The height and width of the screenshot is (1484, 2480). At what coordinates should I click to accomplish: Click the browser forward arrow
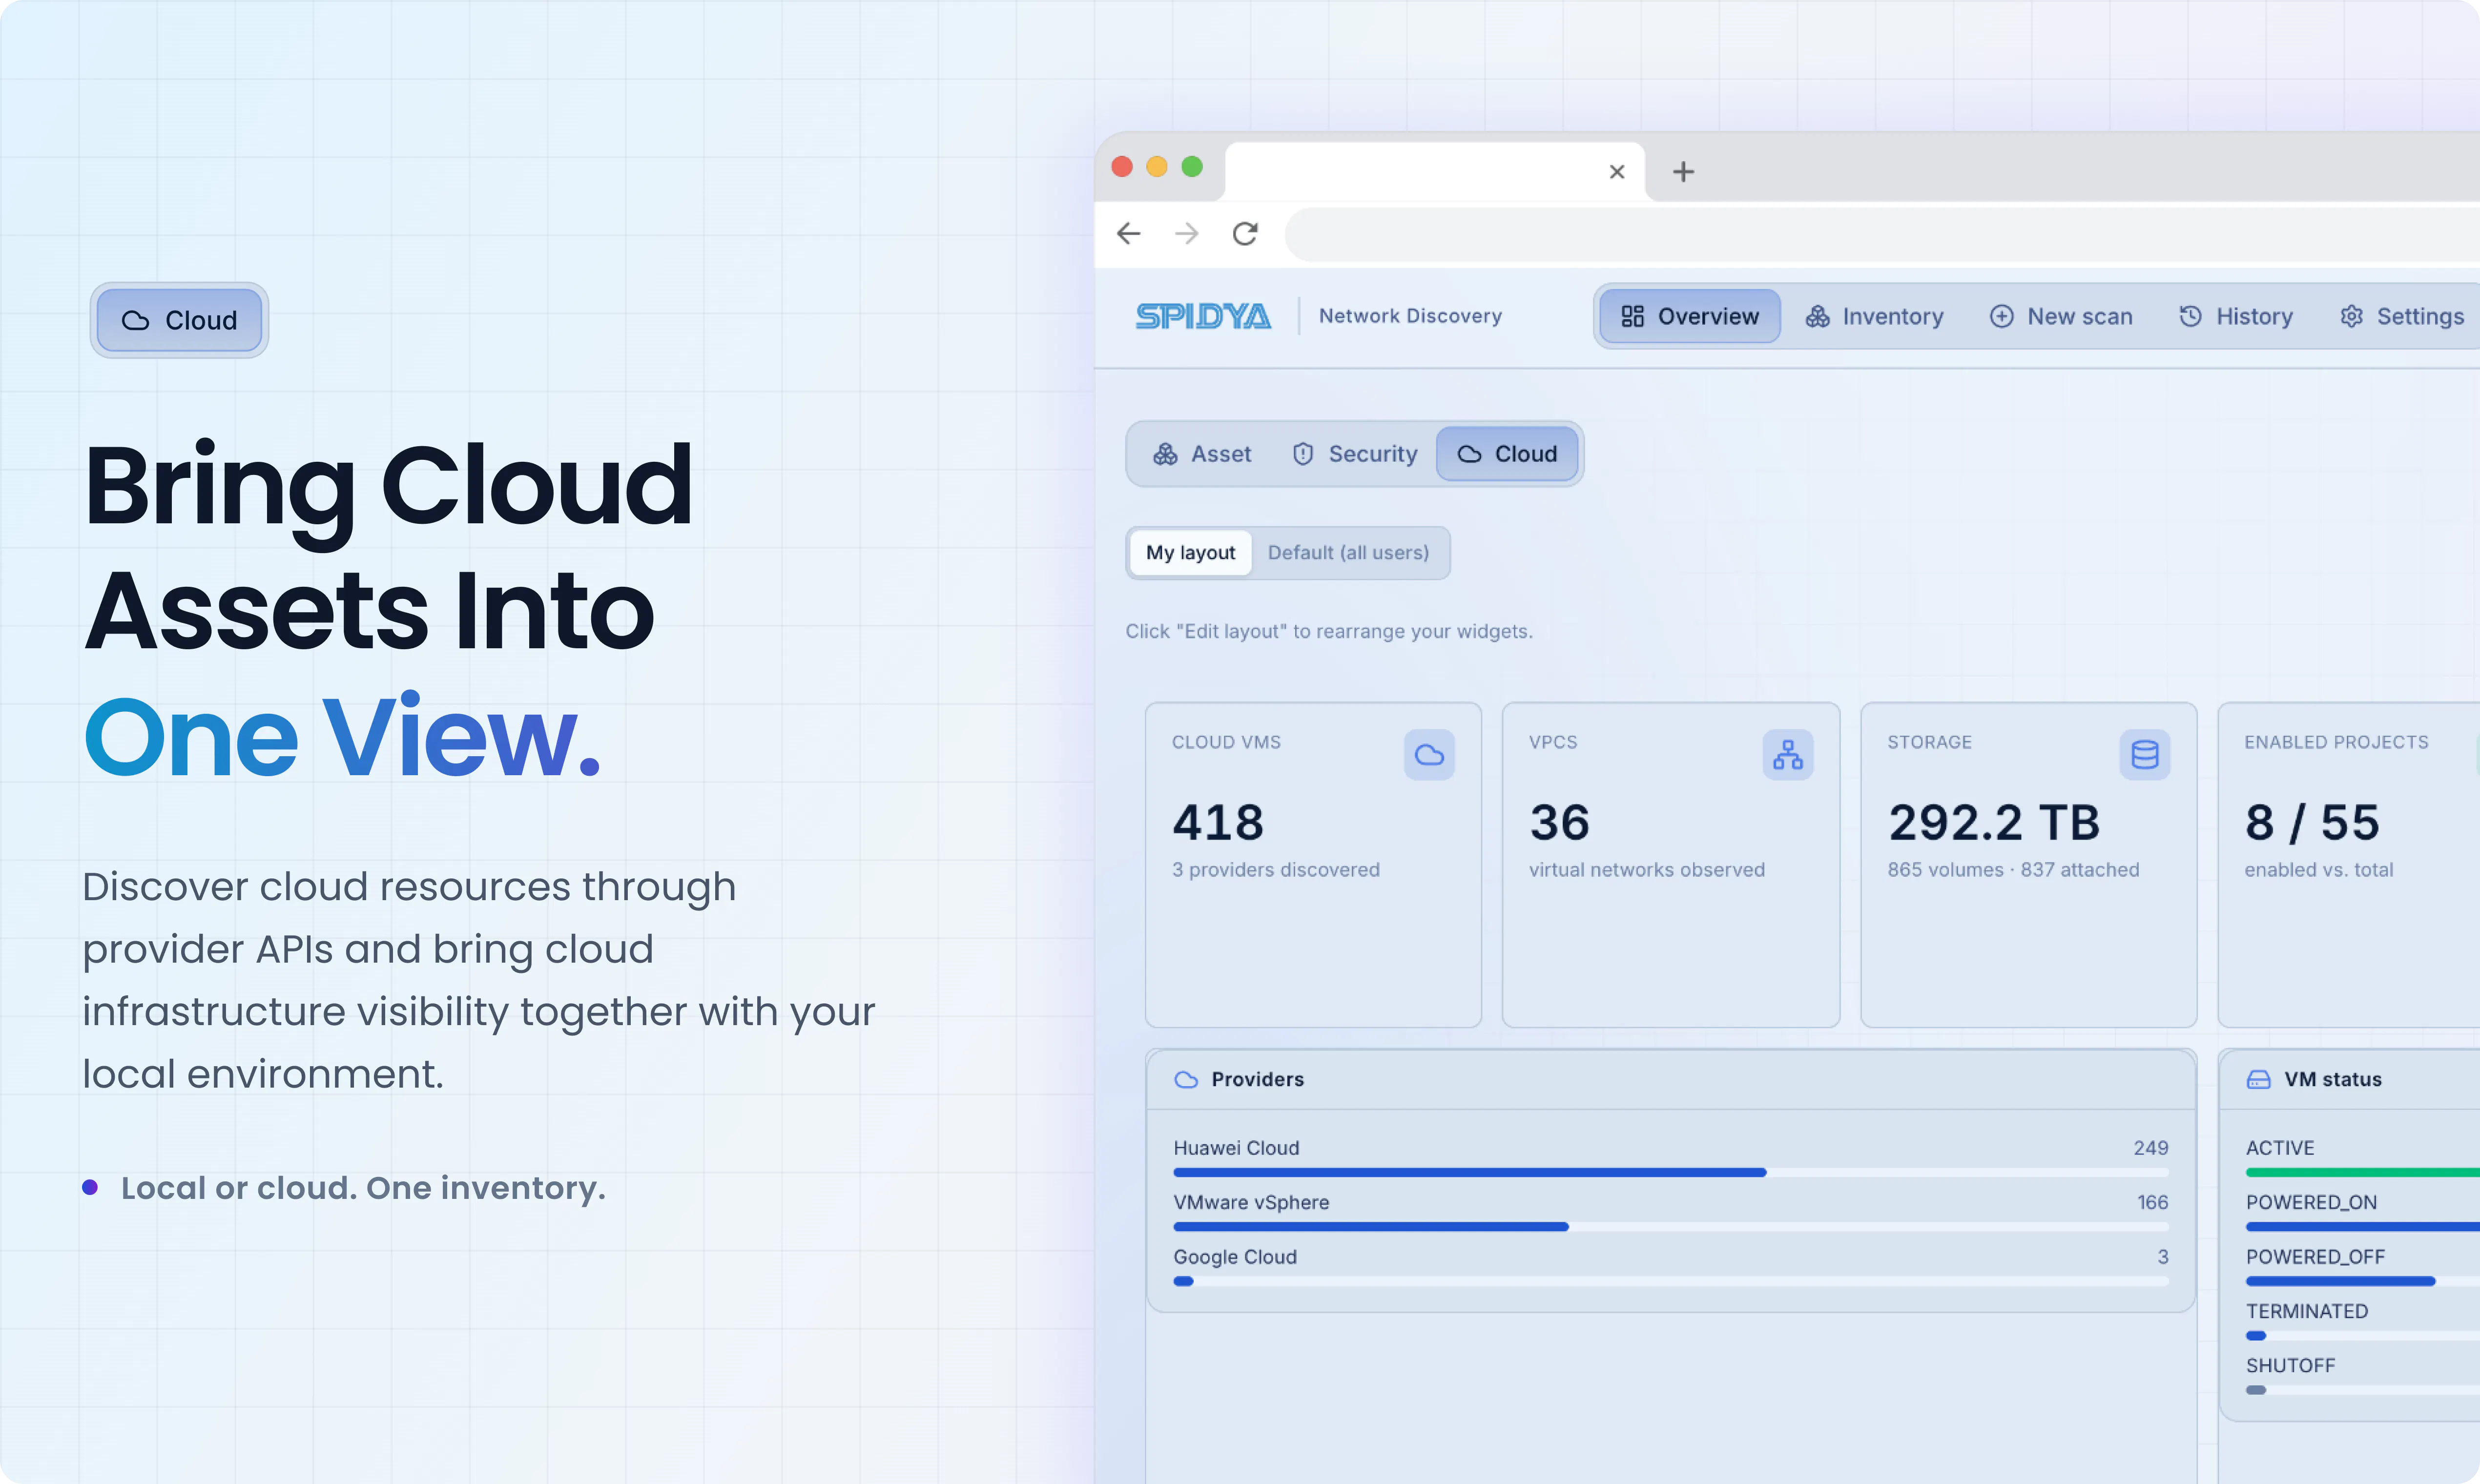[1187, 234]
